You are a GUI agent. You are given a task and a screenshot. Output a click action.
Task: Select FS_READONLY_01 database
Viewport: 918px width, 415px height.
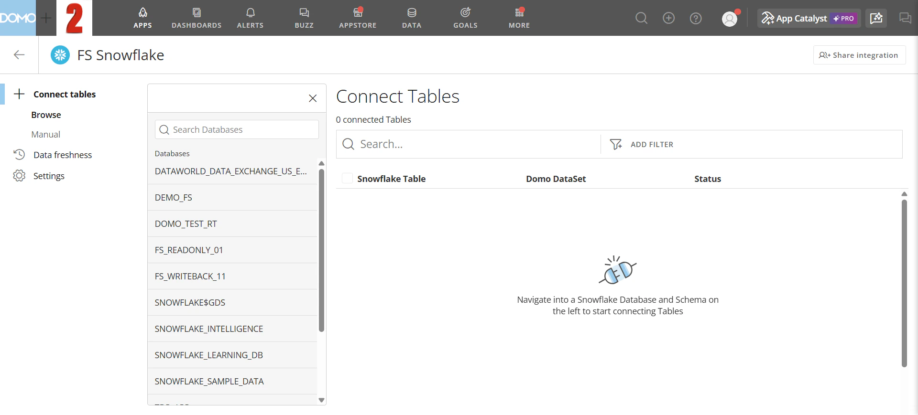(x=232, y=250)
